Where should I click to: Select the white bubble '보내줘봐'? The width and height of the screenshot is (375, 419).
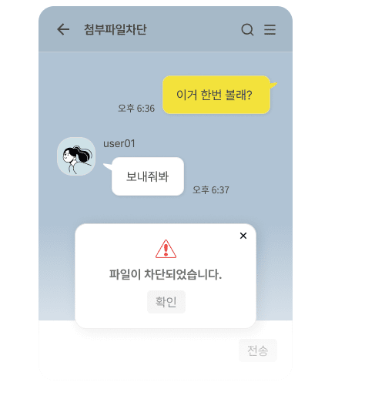[x=148, y=176]
